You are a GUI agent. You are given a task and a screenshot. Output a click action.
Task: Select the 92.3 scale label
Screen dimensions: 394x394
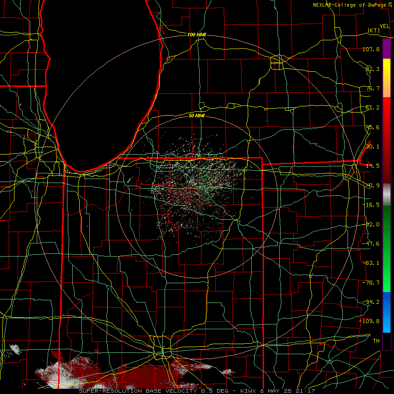[373, 69]
